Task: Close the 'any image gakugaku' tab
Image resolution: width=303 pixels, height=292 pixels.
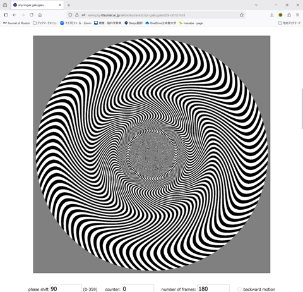Action: pos(60,5)
